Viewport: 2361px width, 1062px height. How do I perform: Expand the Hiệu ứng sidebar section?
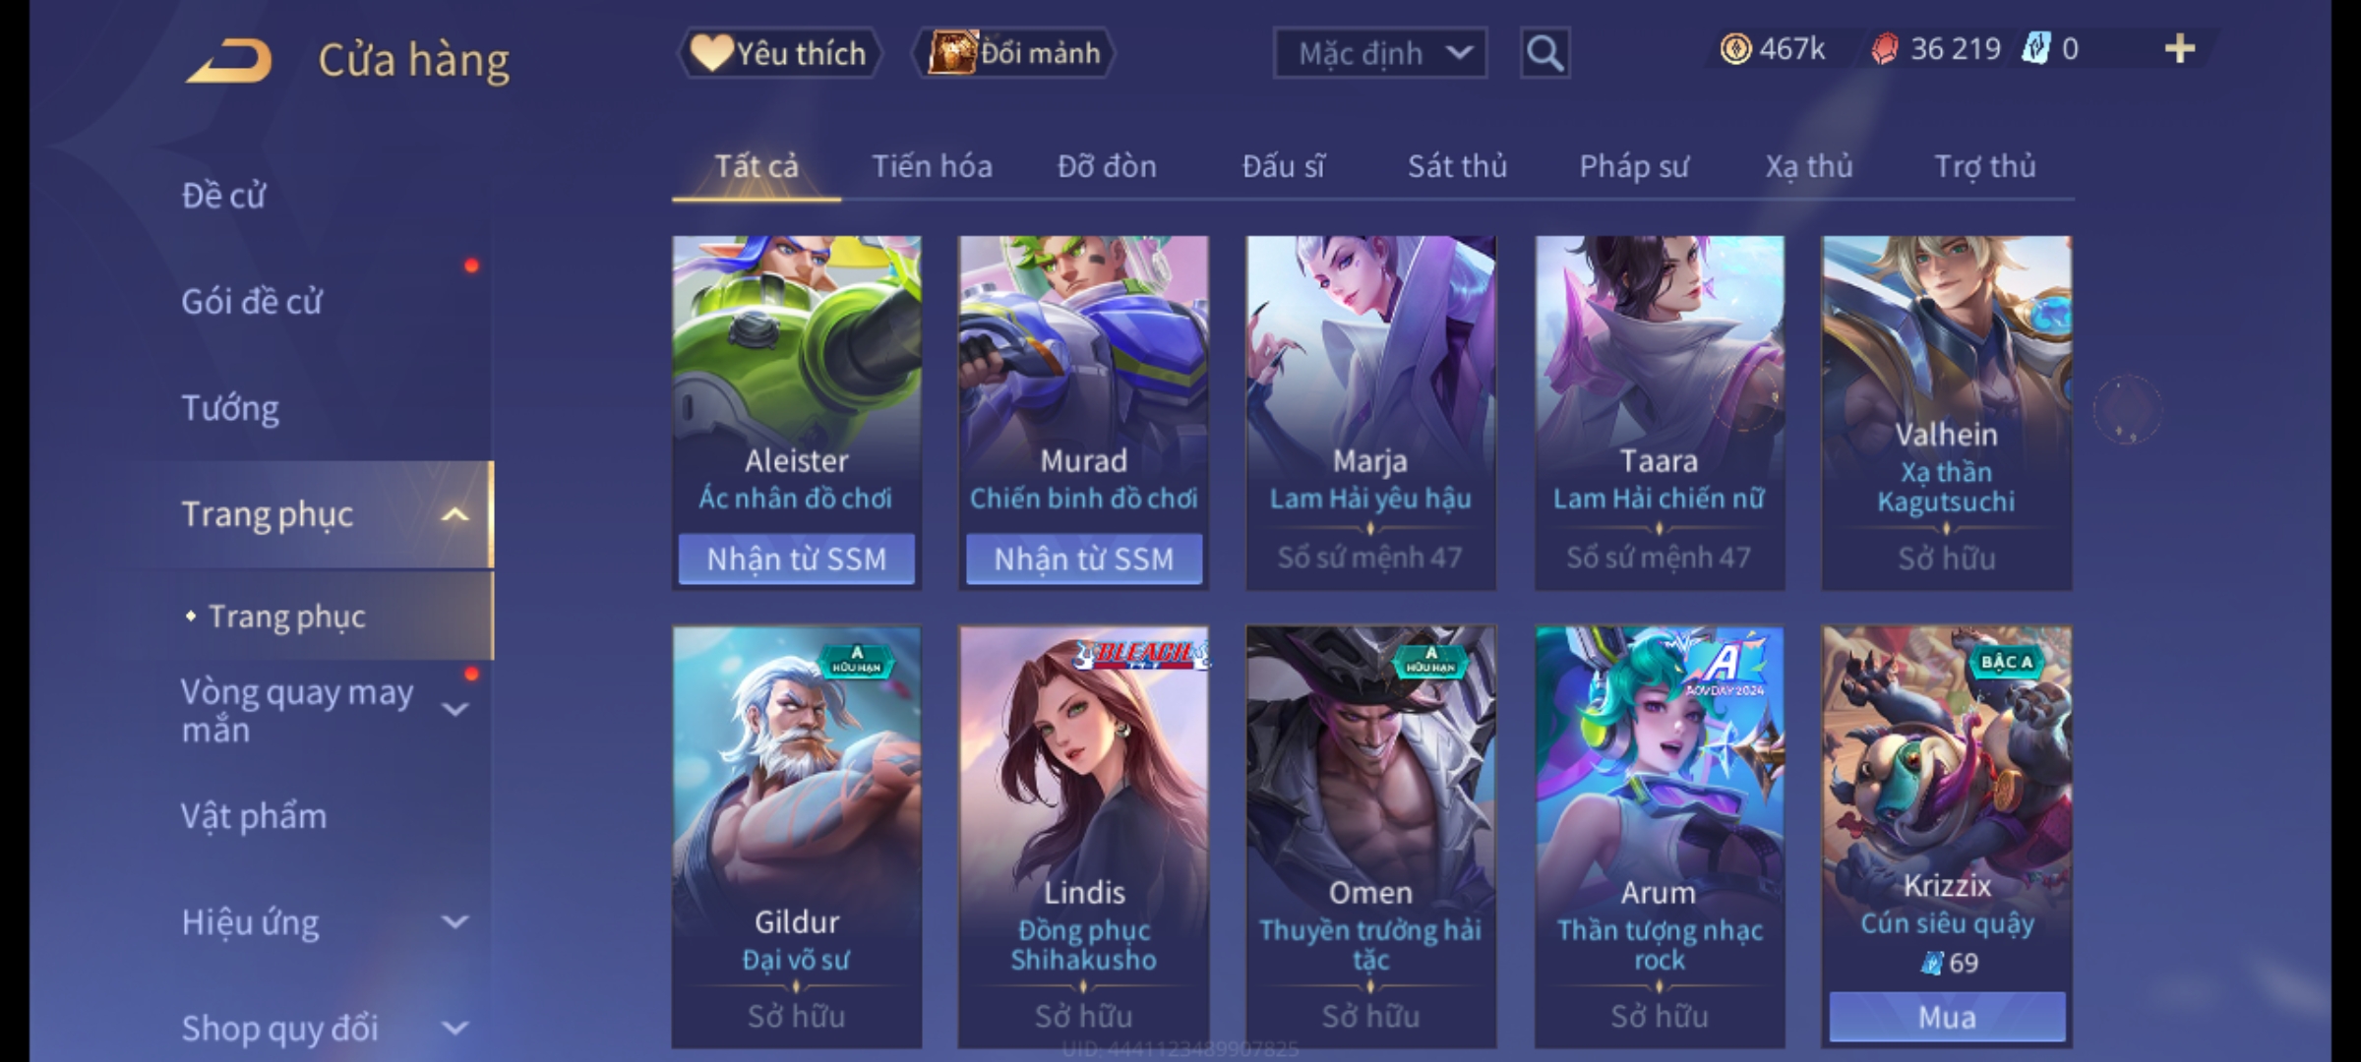tap(454, 922)
